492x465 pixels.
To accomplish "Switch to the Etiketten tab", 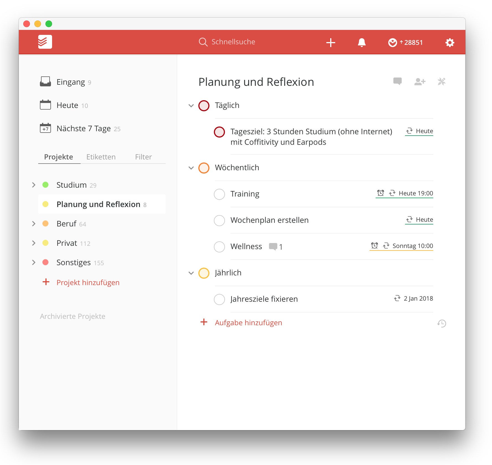I will 101,157.
